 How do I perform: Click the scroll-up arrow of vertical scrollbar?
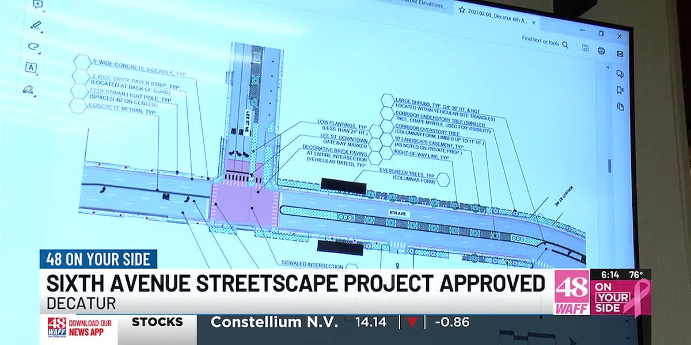tap(609, 66)
